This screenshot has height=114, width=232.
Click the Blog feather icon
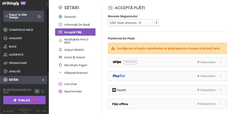[x=5, y=46]
